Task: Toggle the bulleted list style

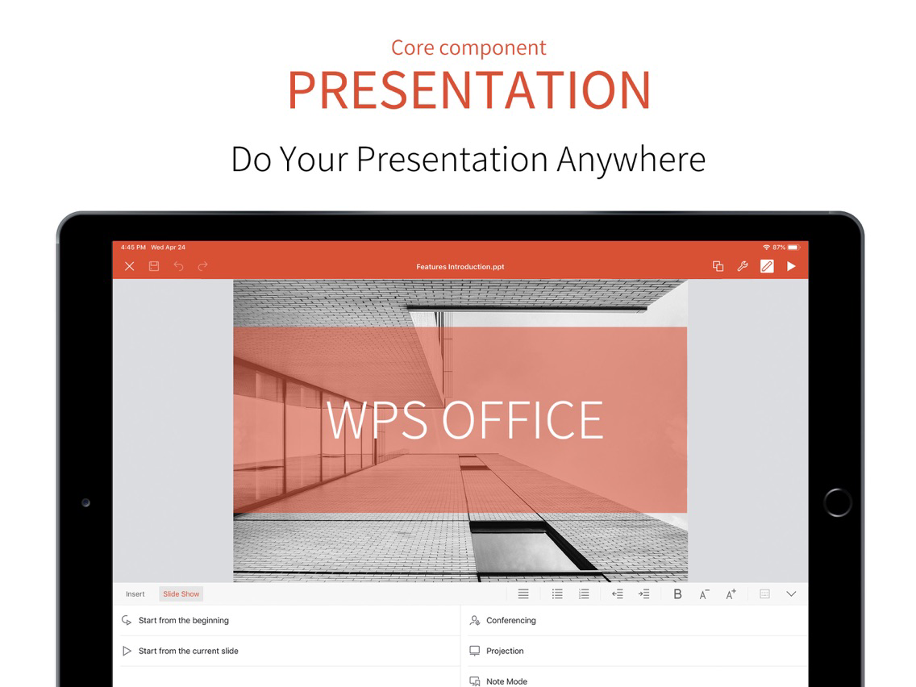Action: click(x=557, y=593)
